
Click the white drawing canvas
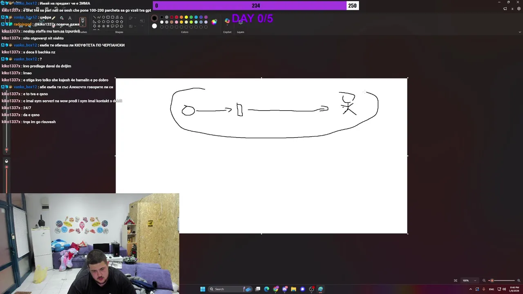pyautogui.click(x=261, y=156)
